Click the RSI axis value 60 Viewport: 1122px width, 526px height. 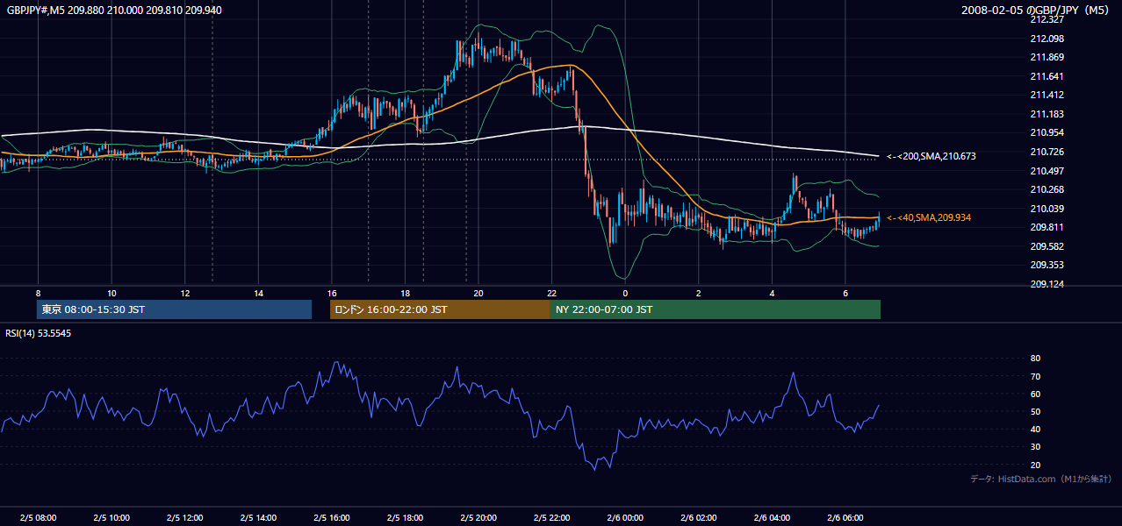pyautogui.click(x=1035, y=394)
